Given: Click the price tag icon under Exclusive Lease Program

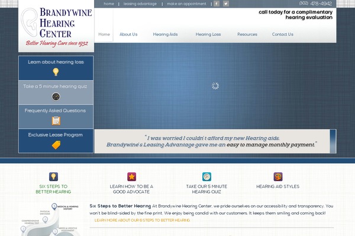Looking at the screenshot, I should tap(56, 145).
